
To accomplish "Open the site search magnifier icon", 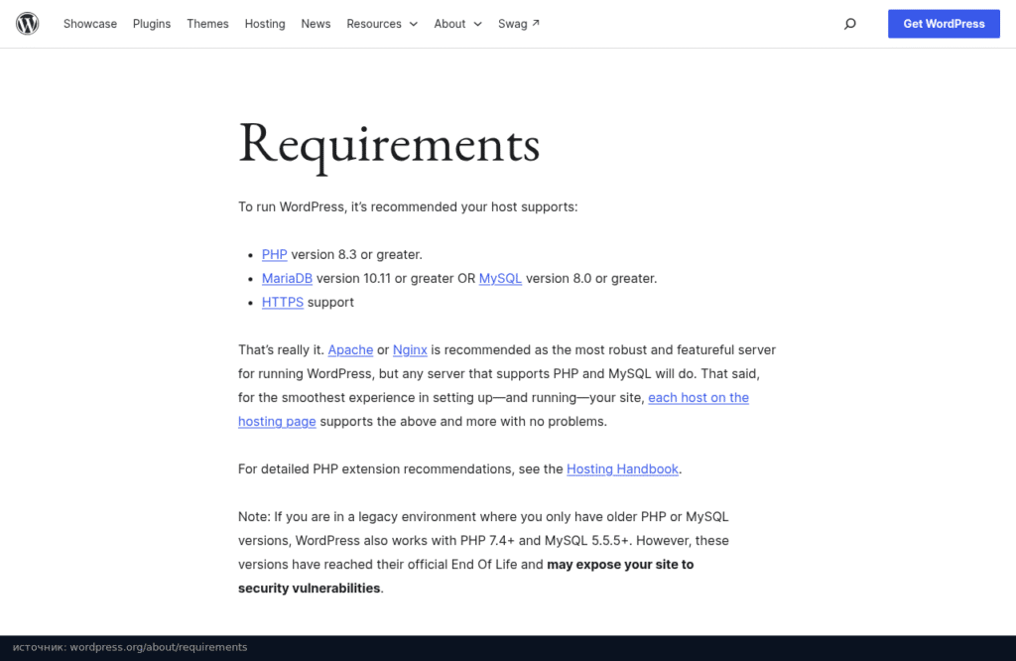I will (849, 24).
